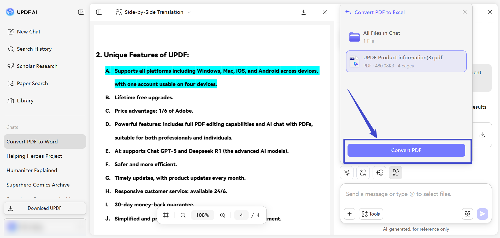The width and height of the screenshot is (500, 238).
Task: Close the Convert PDF to Excel panel
Action: pyautogui.click(x=464, y=12)
